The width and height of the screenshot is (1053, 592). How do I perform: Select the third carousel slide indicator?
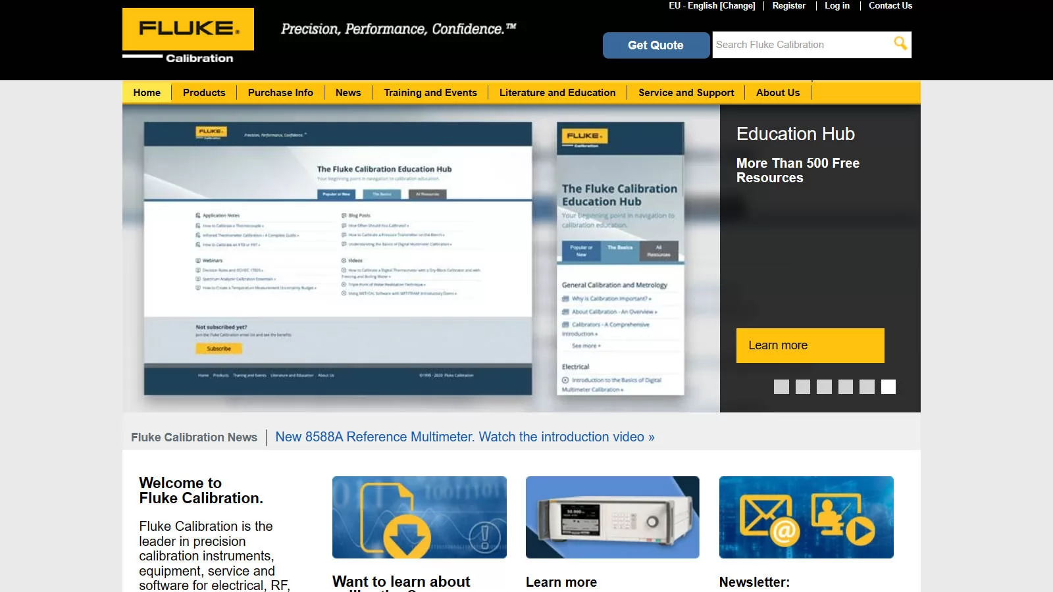[824, 387]
